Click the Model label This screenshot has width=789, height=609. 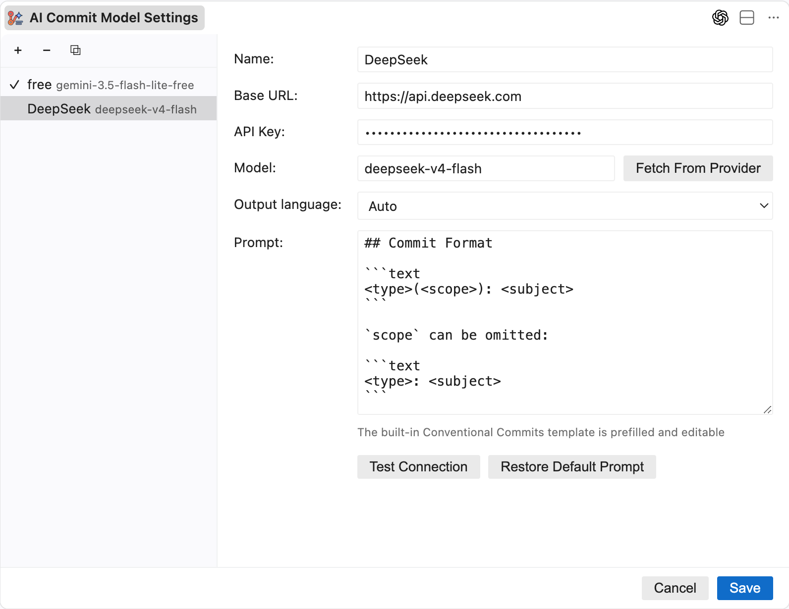tap(255, 168)
